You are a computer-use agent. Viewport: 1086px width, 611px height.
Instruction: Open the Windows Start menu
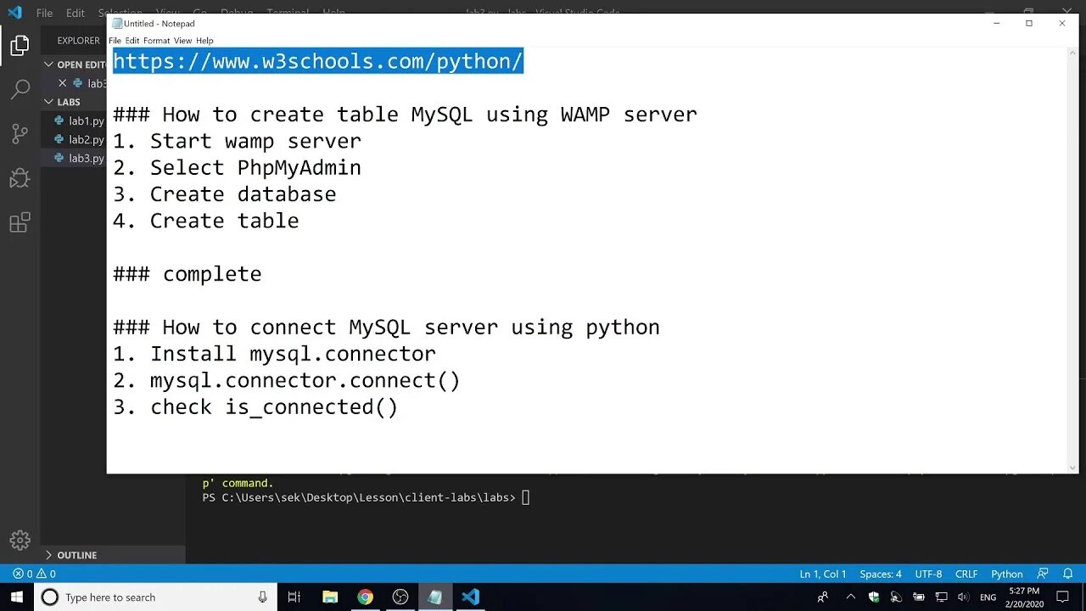(17, 597)
